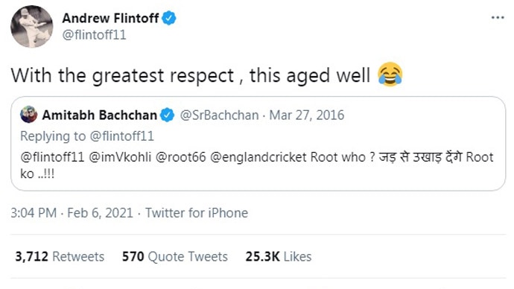Click the @root66 mention
The image size is (514, 289).
click(x=180, y=157)
